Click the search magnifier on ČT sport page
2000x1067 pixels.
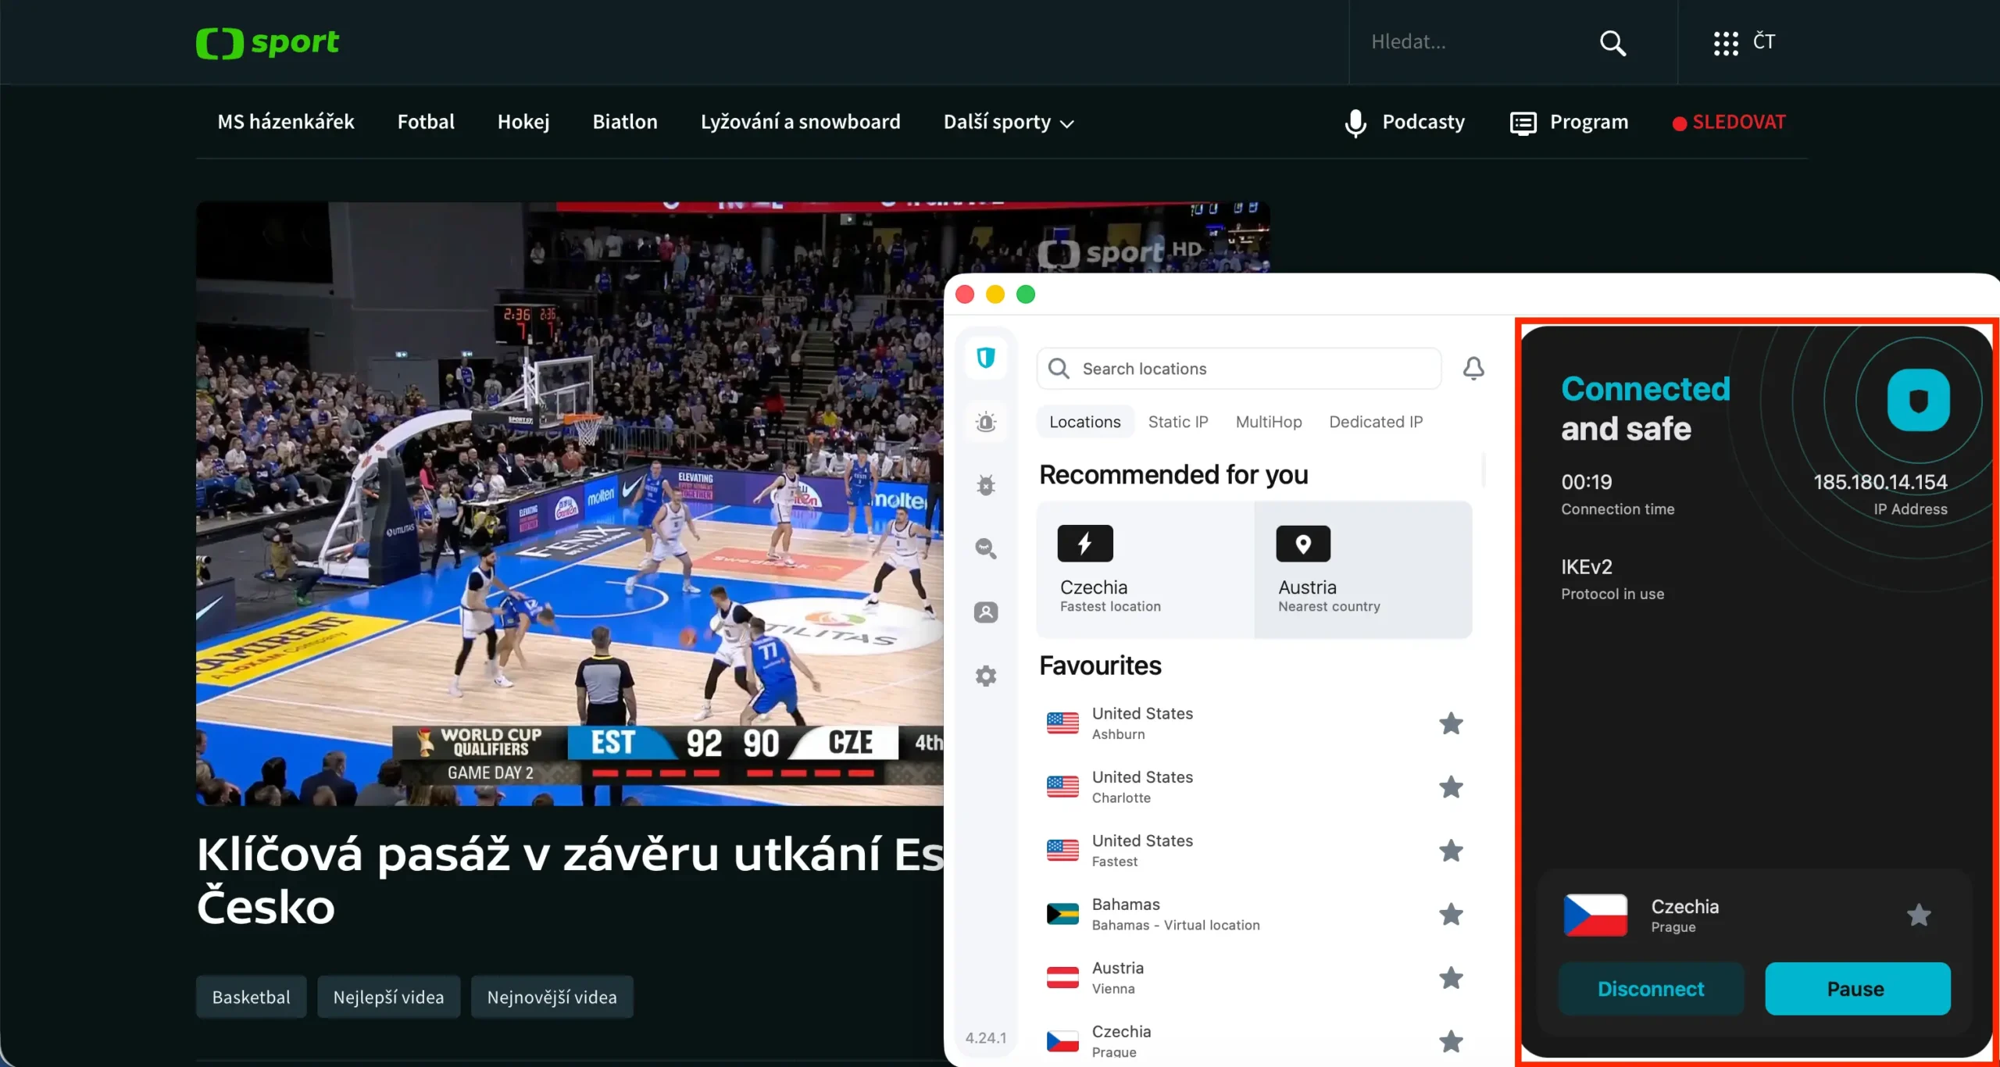[x=1613, y=42]
